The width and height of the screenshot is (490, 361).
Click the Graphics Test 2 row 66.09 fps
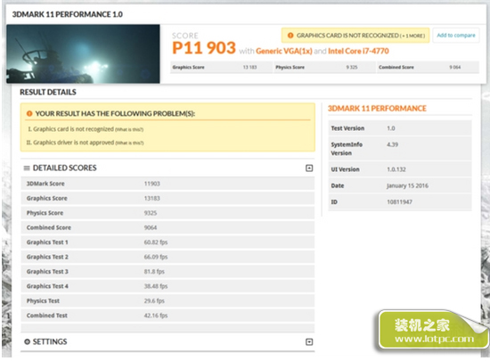(x=167, y=257)
